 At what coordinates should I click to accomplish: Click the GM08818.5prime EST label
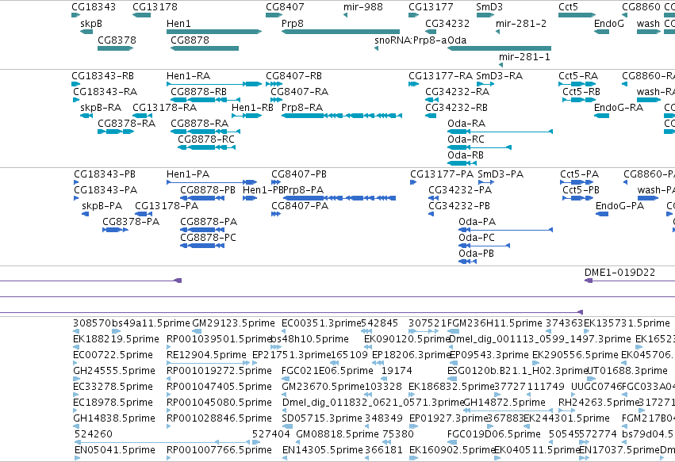(x=338, y=434)
